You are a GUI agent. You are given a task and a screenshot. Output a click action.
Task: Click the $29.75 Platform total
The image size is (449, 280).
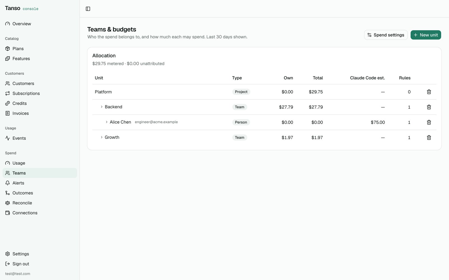point(316,92)
